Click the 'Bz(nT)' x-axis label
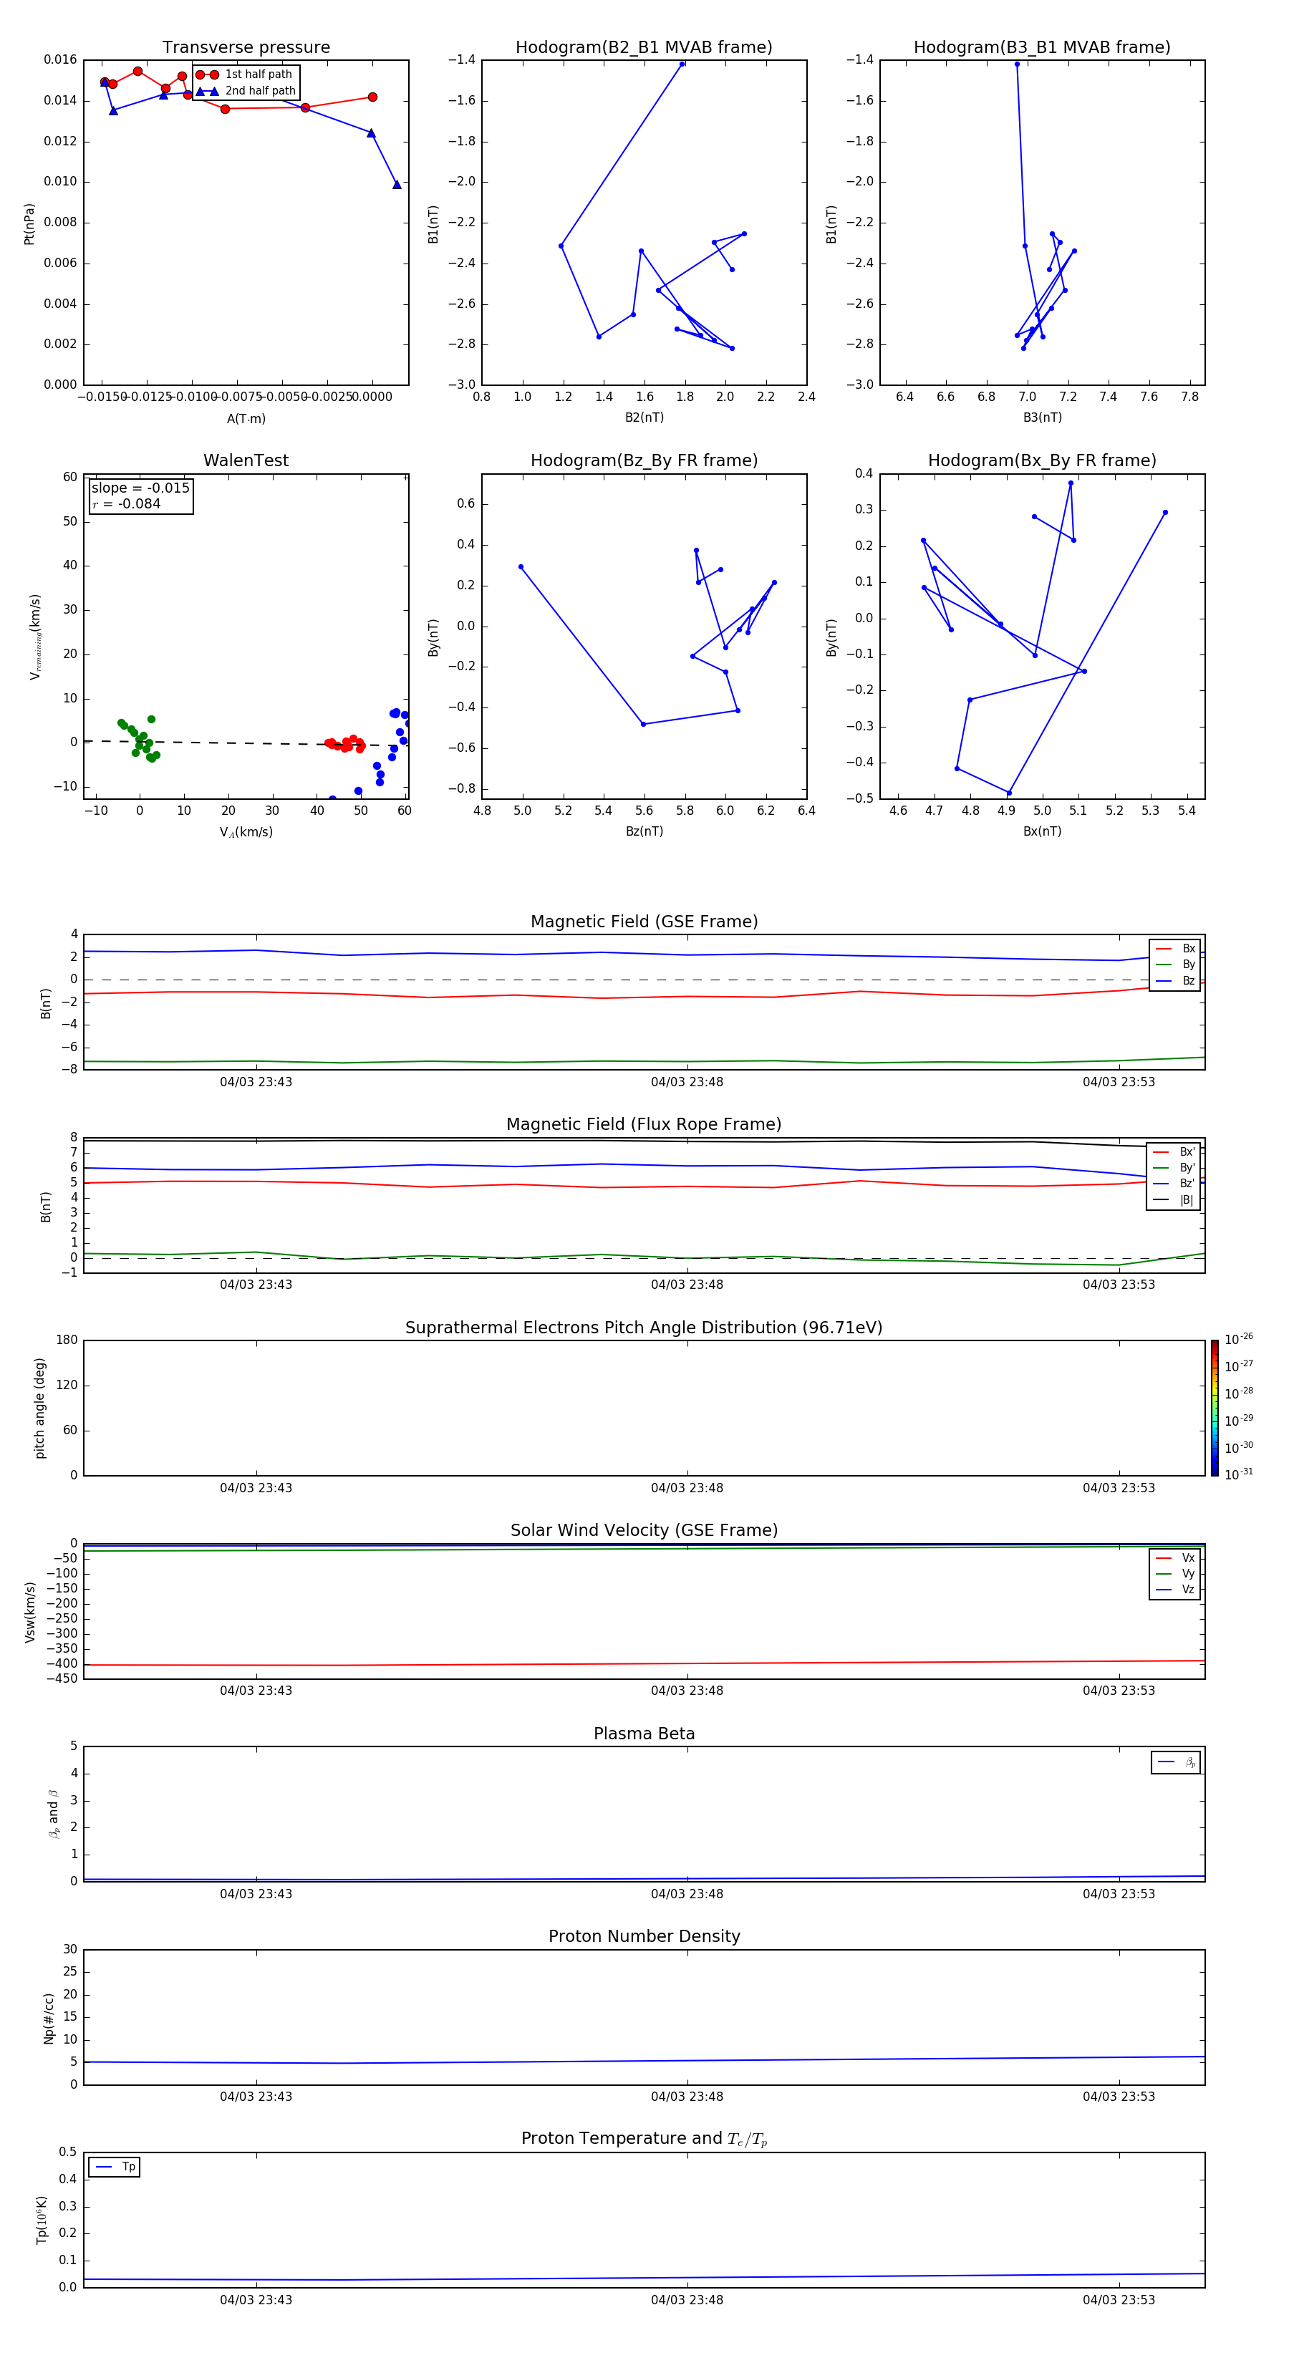 pos(644,831)
